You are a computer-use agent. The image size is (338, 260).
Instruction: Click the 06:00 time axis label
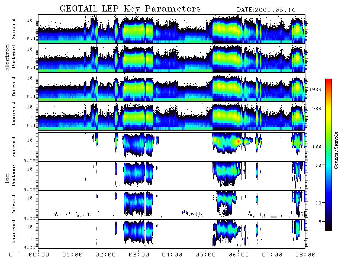239,255
